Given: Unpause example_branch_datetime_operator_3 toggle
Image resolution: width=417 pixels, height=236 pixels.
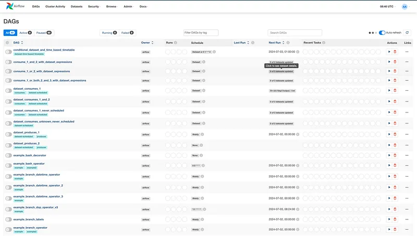Looking at the screenshot, I should (8, 198).
